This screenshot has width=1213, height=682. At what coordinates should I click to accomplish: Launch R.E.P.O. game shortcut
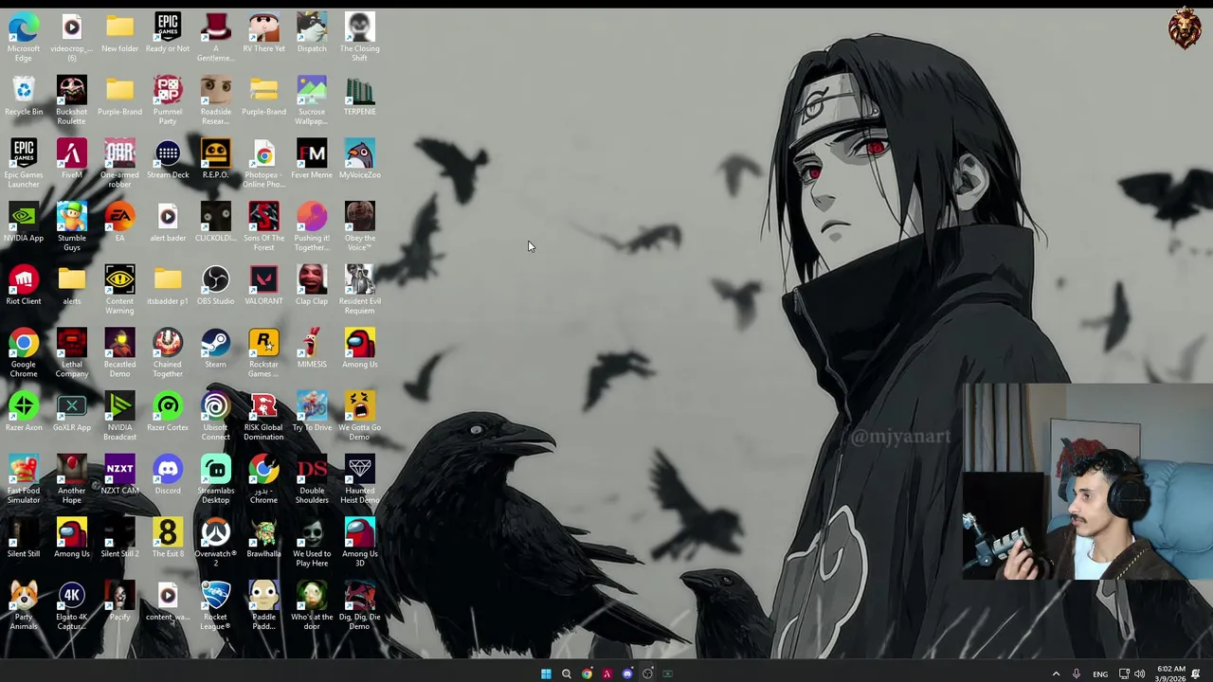click(216, 159)
